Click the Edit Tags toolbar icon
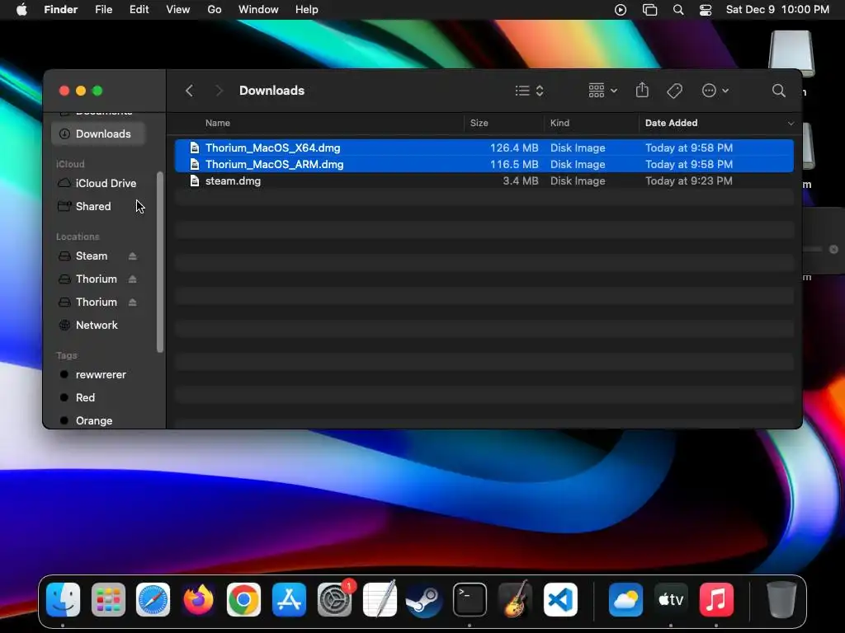 (x=674, y=91)
